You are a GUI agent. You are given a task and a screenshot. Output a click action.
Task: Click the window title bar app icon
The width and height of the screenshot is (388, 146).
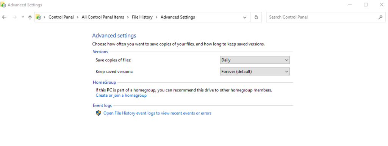pos(3,5)
